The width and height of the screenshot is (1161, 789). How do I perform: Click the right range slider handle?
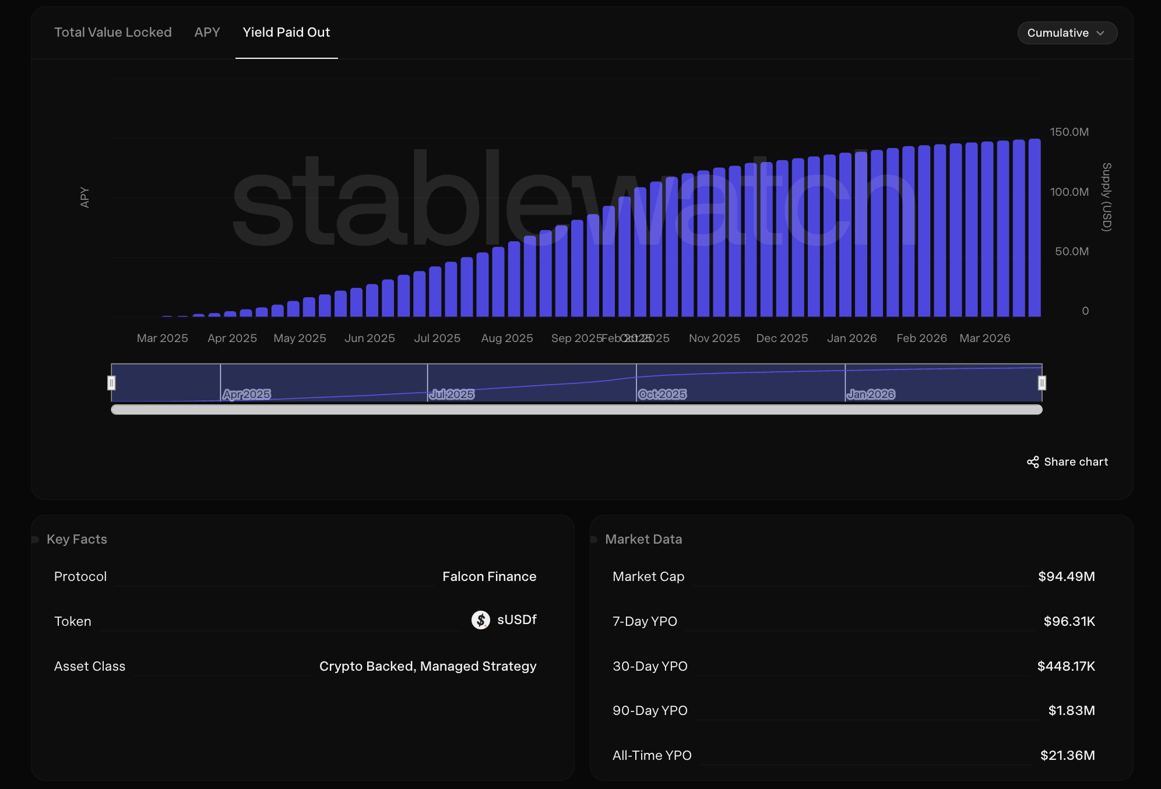click(1042, 383)
